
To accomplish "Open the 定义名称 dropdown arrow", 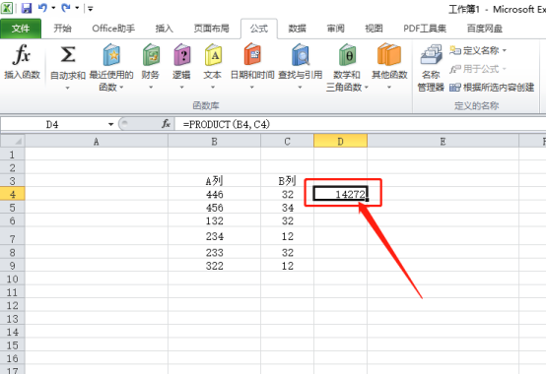I will click(505, 51).
